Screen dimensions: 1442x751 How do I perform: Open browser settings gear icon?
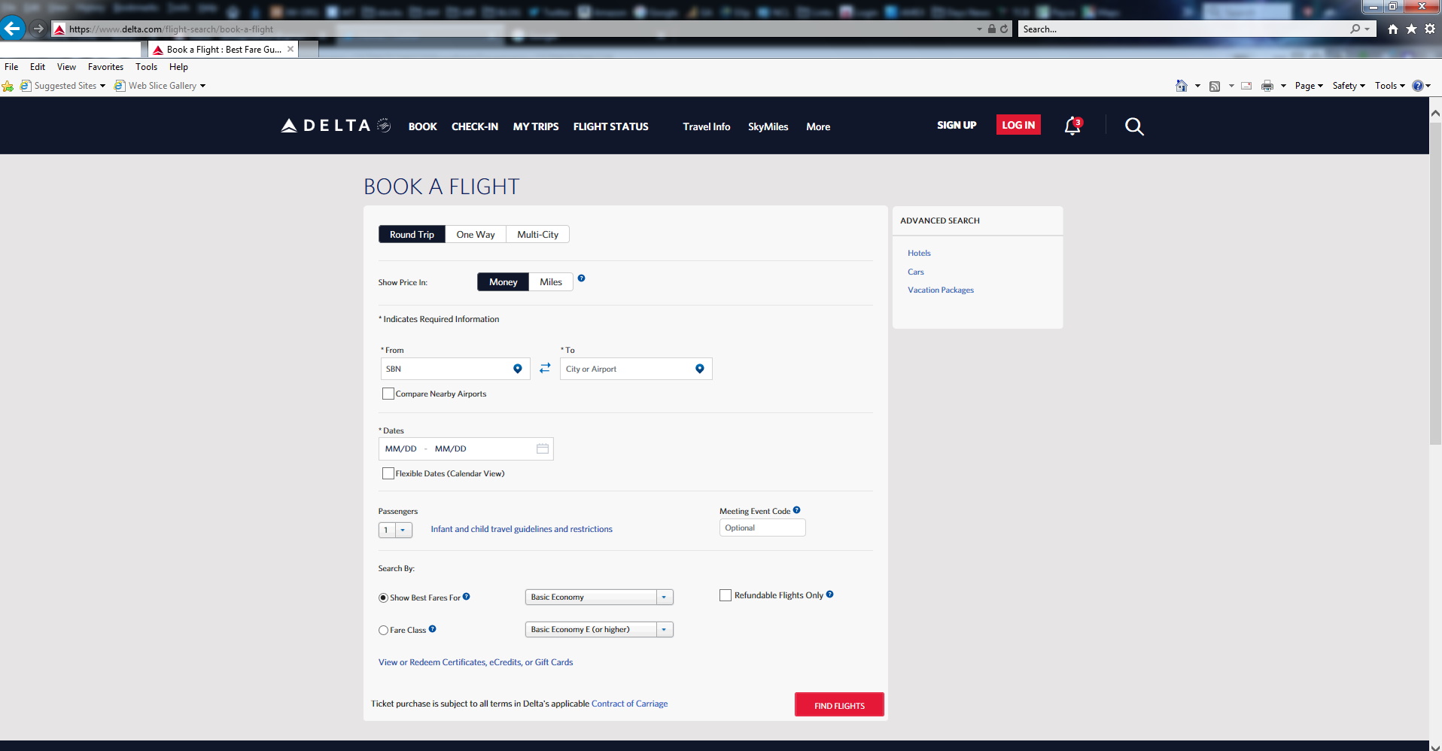pyautogui.click(x=1430, y=29)
